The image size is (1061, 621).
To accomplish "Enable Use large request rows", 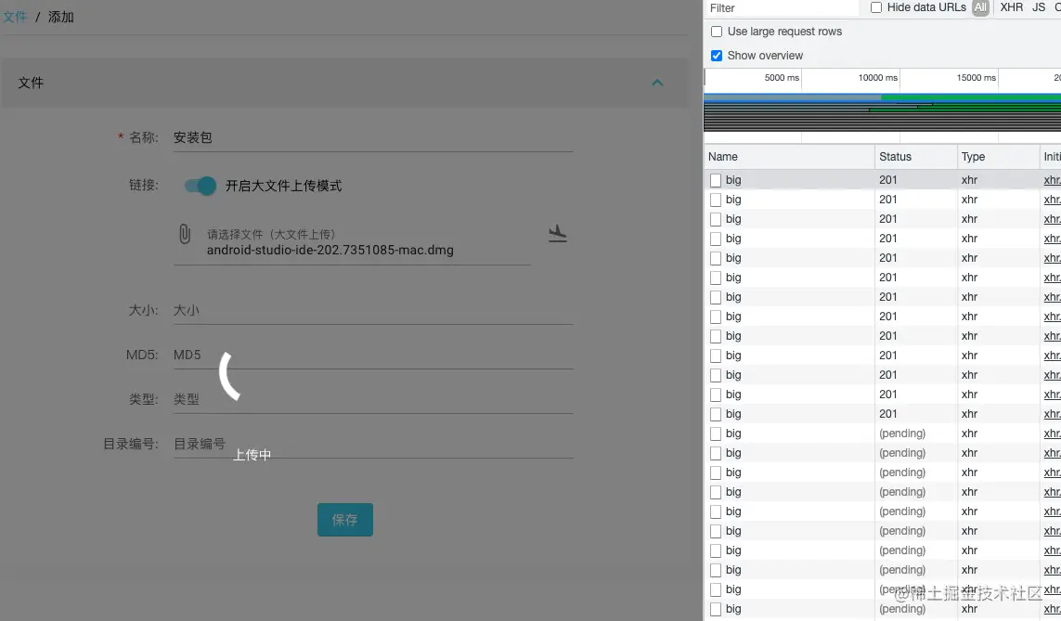I will (x=717, y=32).
